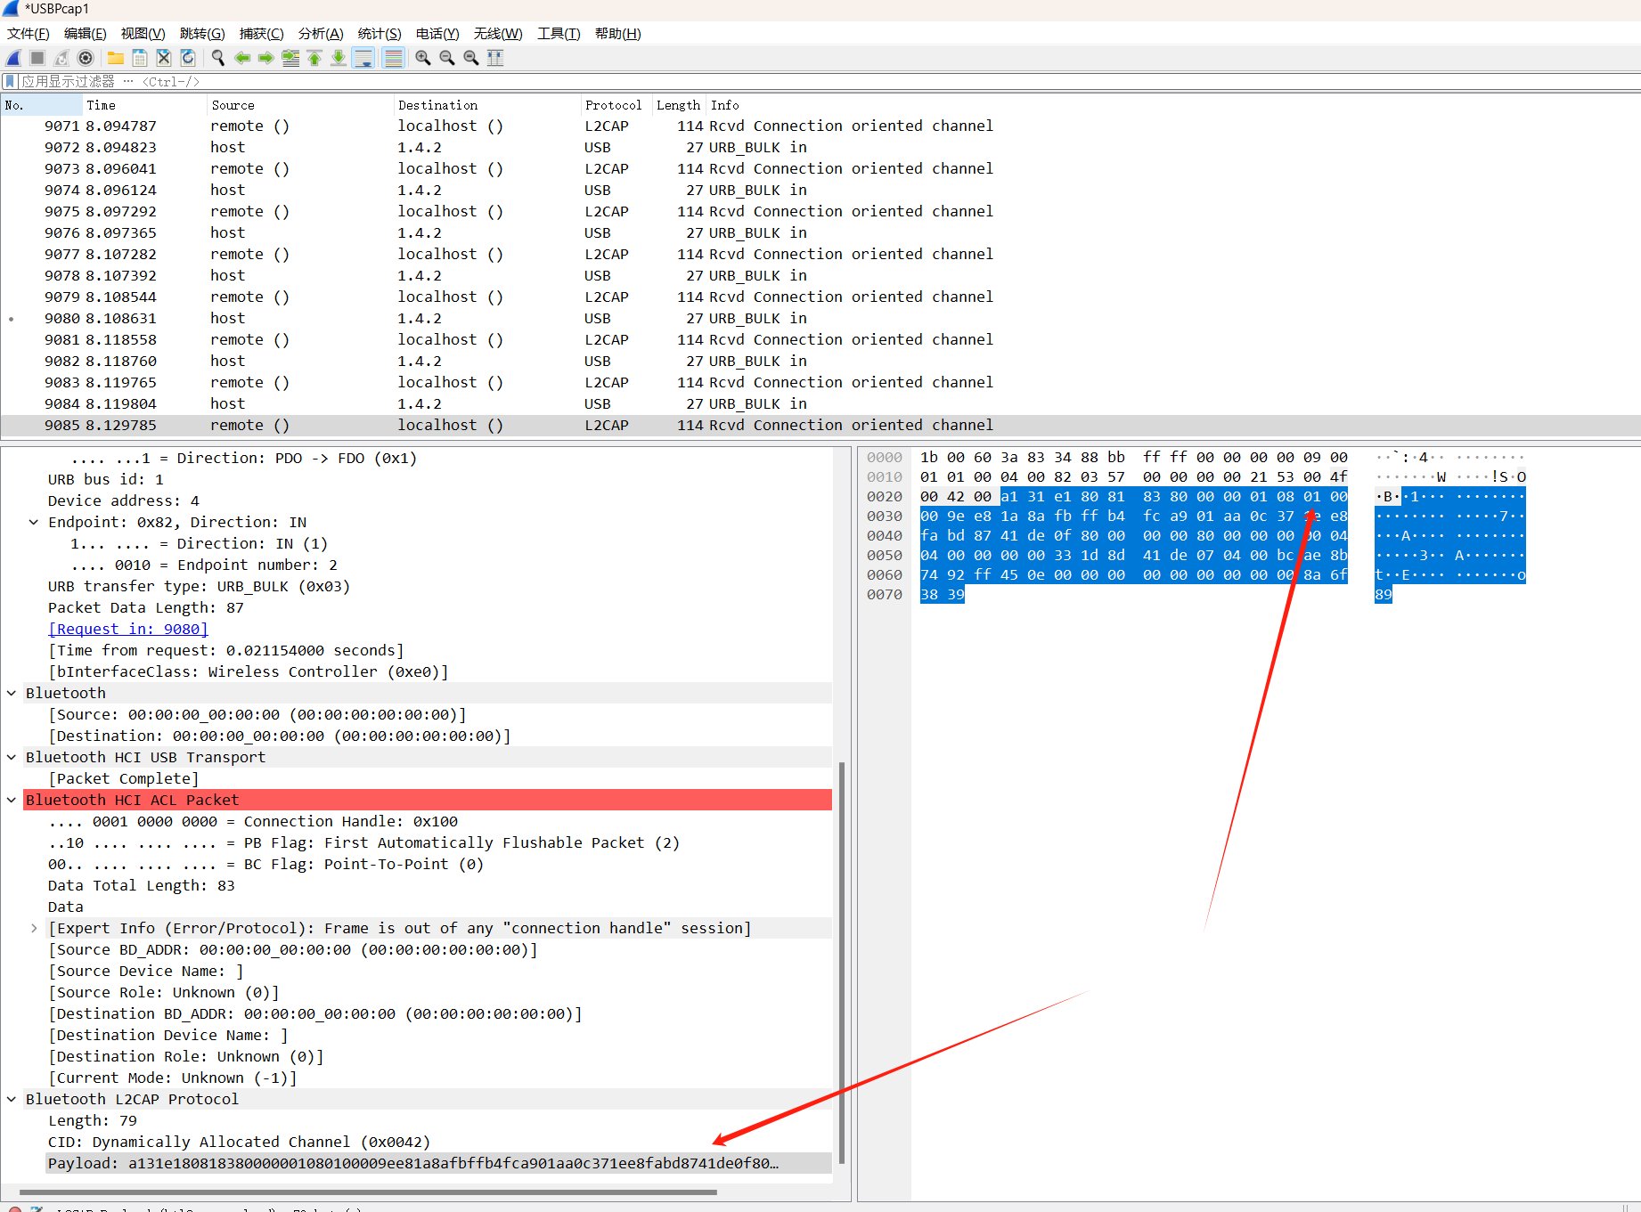Sort by Length column header

coord(679,105)
